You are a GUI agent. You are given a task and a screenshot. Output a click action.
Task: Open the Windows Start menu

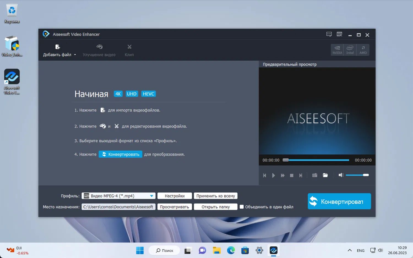(140, 250)
